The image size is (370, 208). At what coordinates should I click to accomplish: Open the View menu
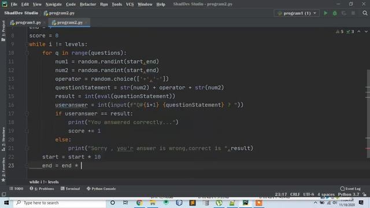click(x=37, y=4)
